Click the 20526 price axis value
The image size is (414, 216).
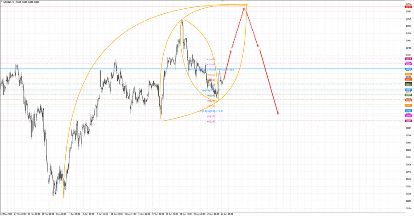pos(408,165)
